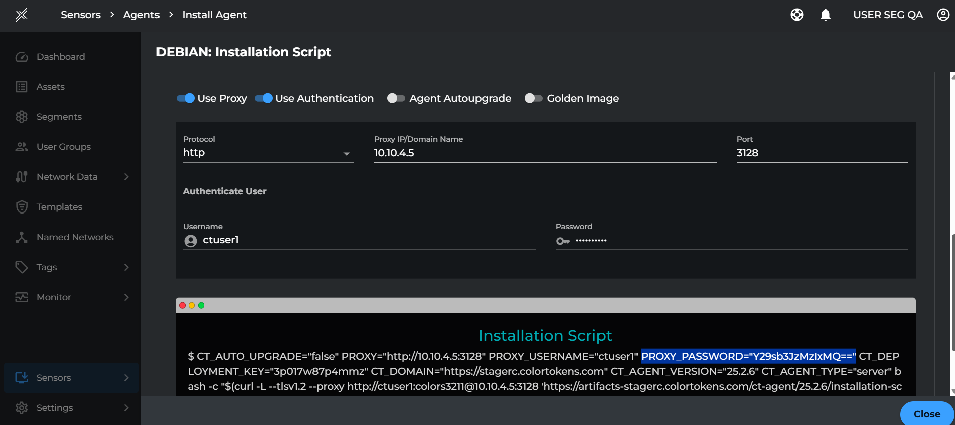Click the Proxy IP/Domain Name field
Screen dimensions: 955x425
click(545, 153)
